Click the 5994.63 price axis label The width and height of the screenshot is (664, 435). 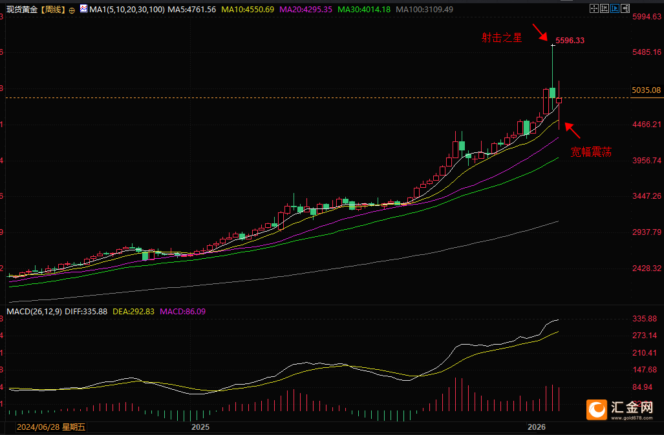(647, 17)
